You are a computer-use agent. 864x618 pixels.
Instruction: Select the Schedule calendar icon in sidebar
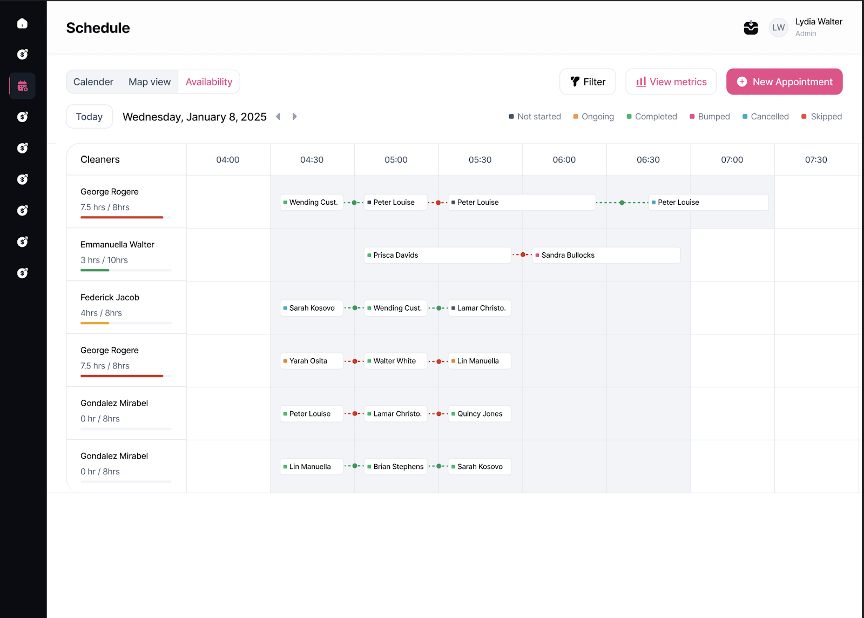pos(22,86)
